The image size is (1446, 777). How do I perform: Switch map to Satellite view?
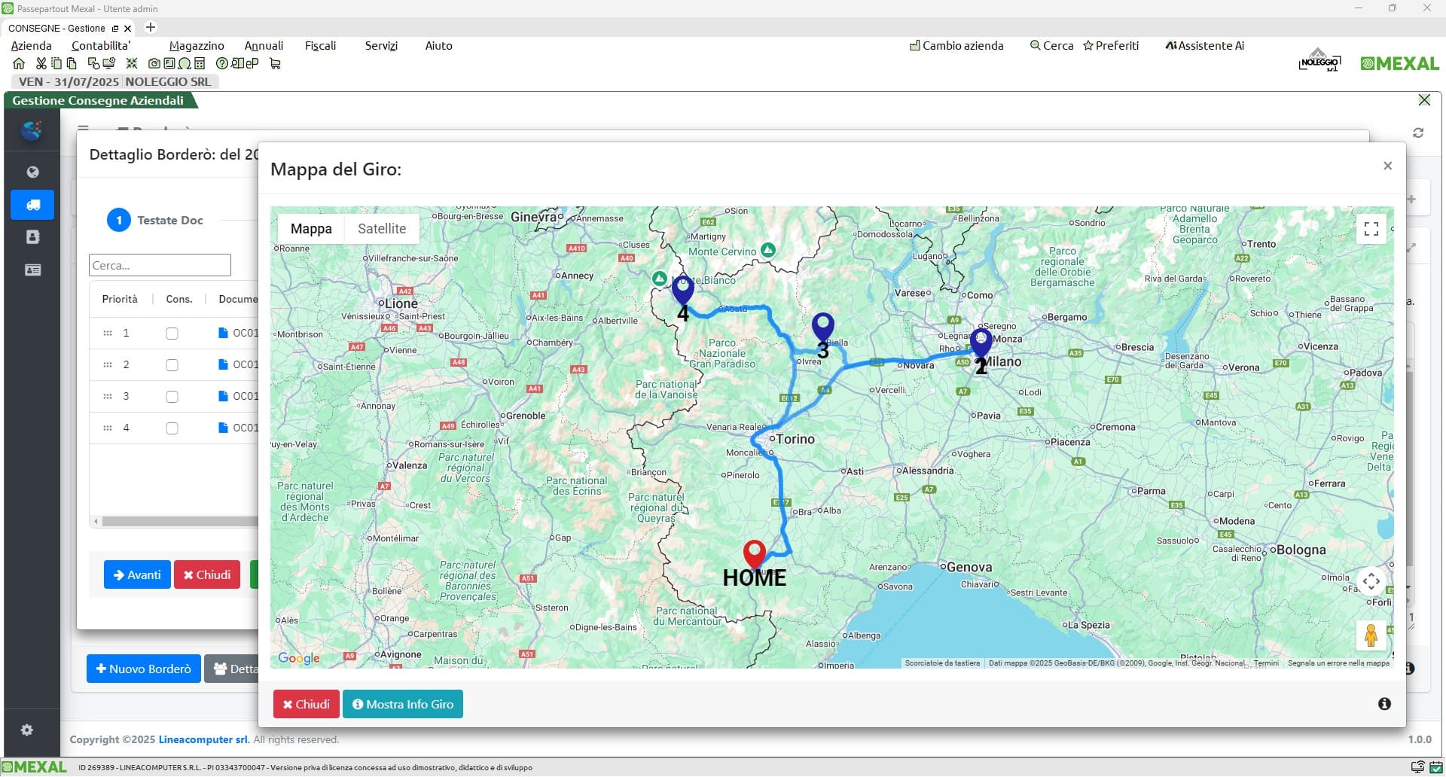click(x=381, y=229)
